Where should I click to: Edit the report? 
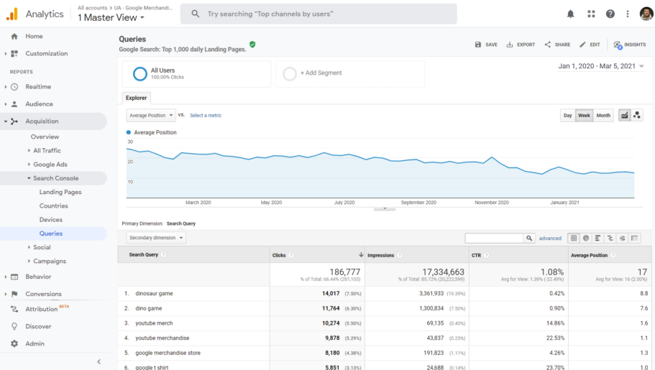(590, 45)
